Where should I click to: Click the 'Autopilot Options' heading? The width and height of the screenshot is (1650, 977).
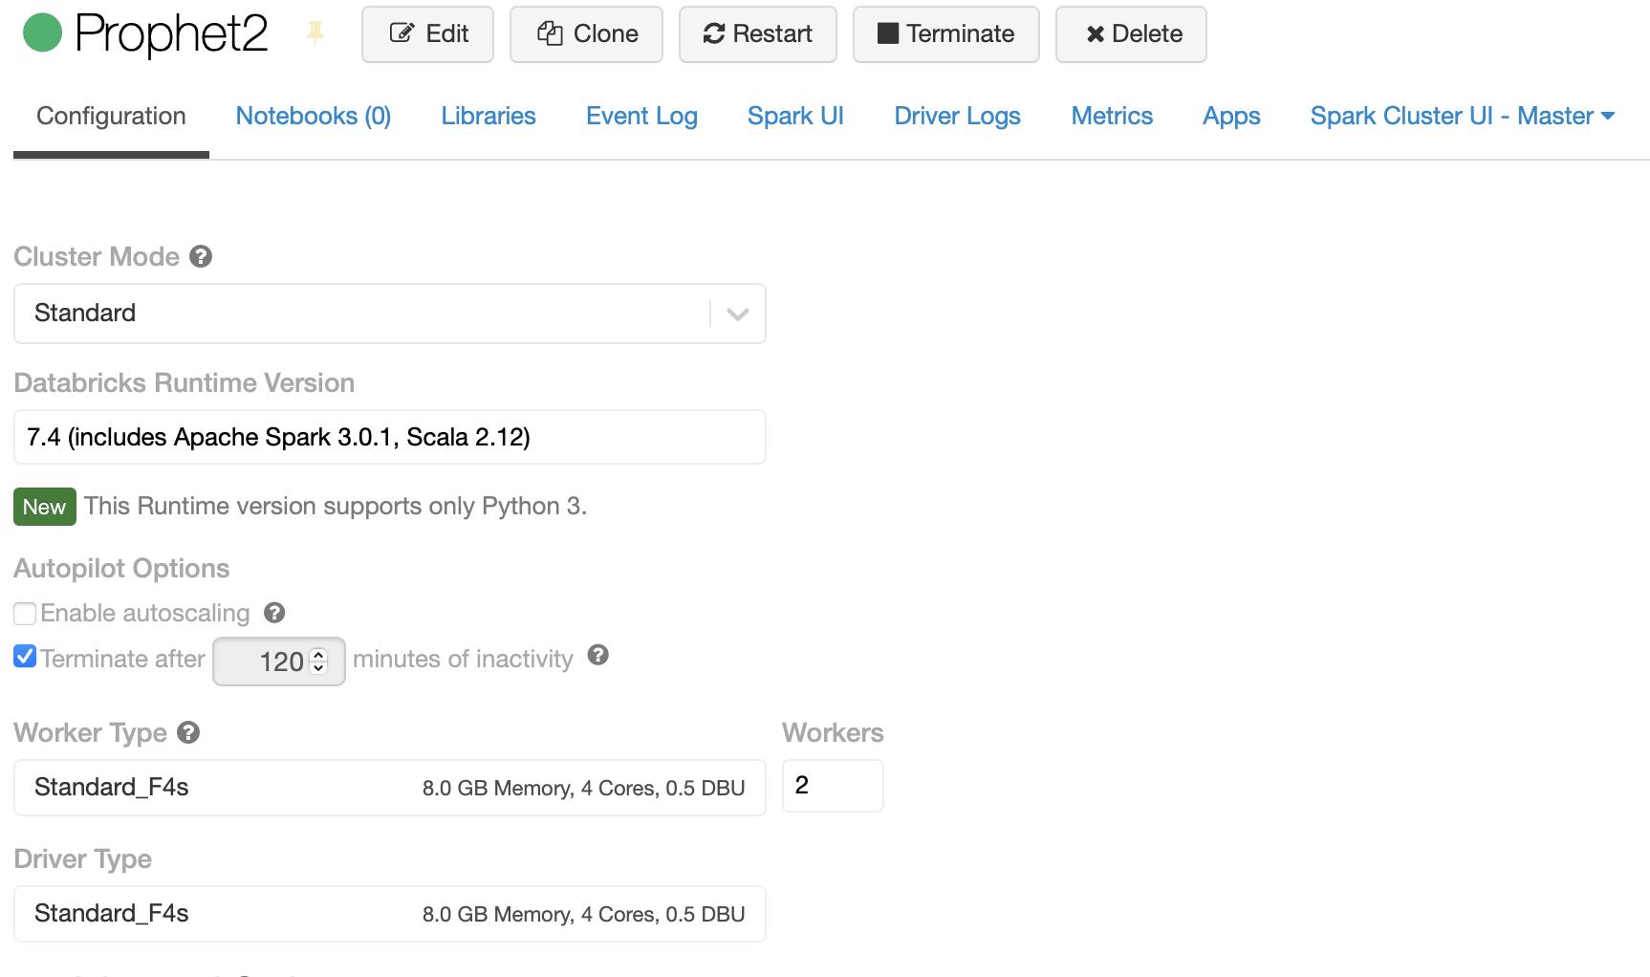[x=121, y=568]
